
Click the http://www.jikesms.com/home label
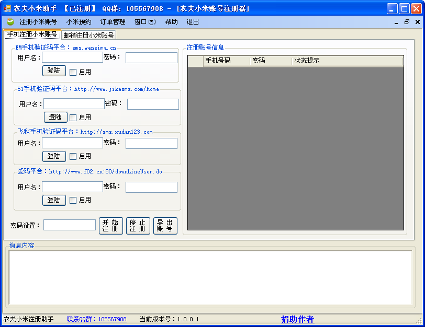point(117,89)
